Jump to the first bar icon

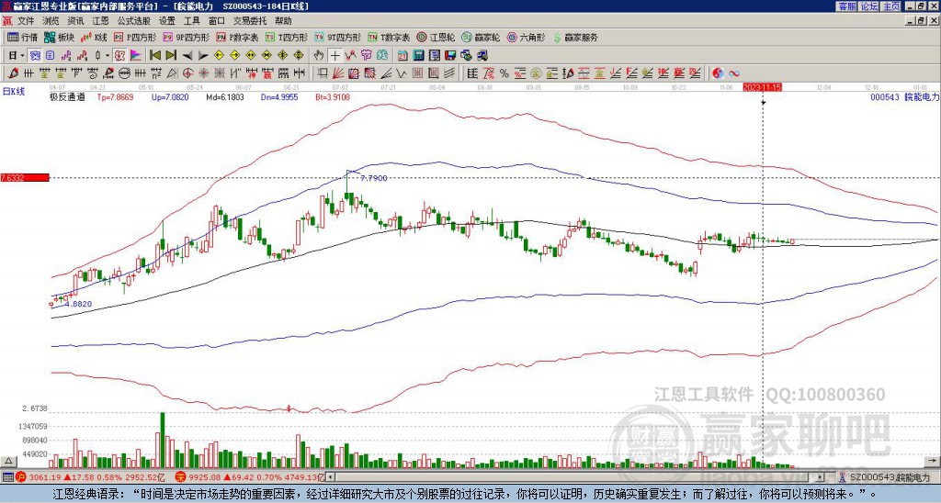[154, 56]
